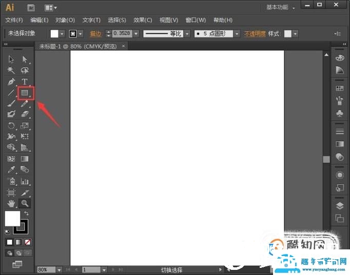Select the Paintbrush tool
The width and height of the screenshot is (350, 275).
(x=11, y=103)
